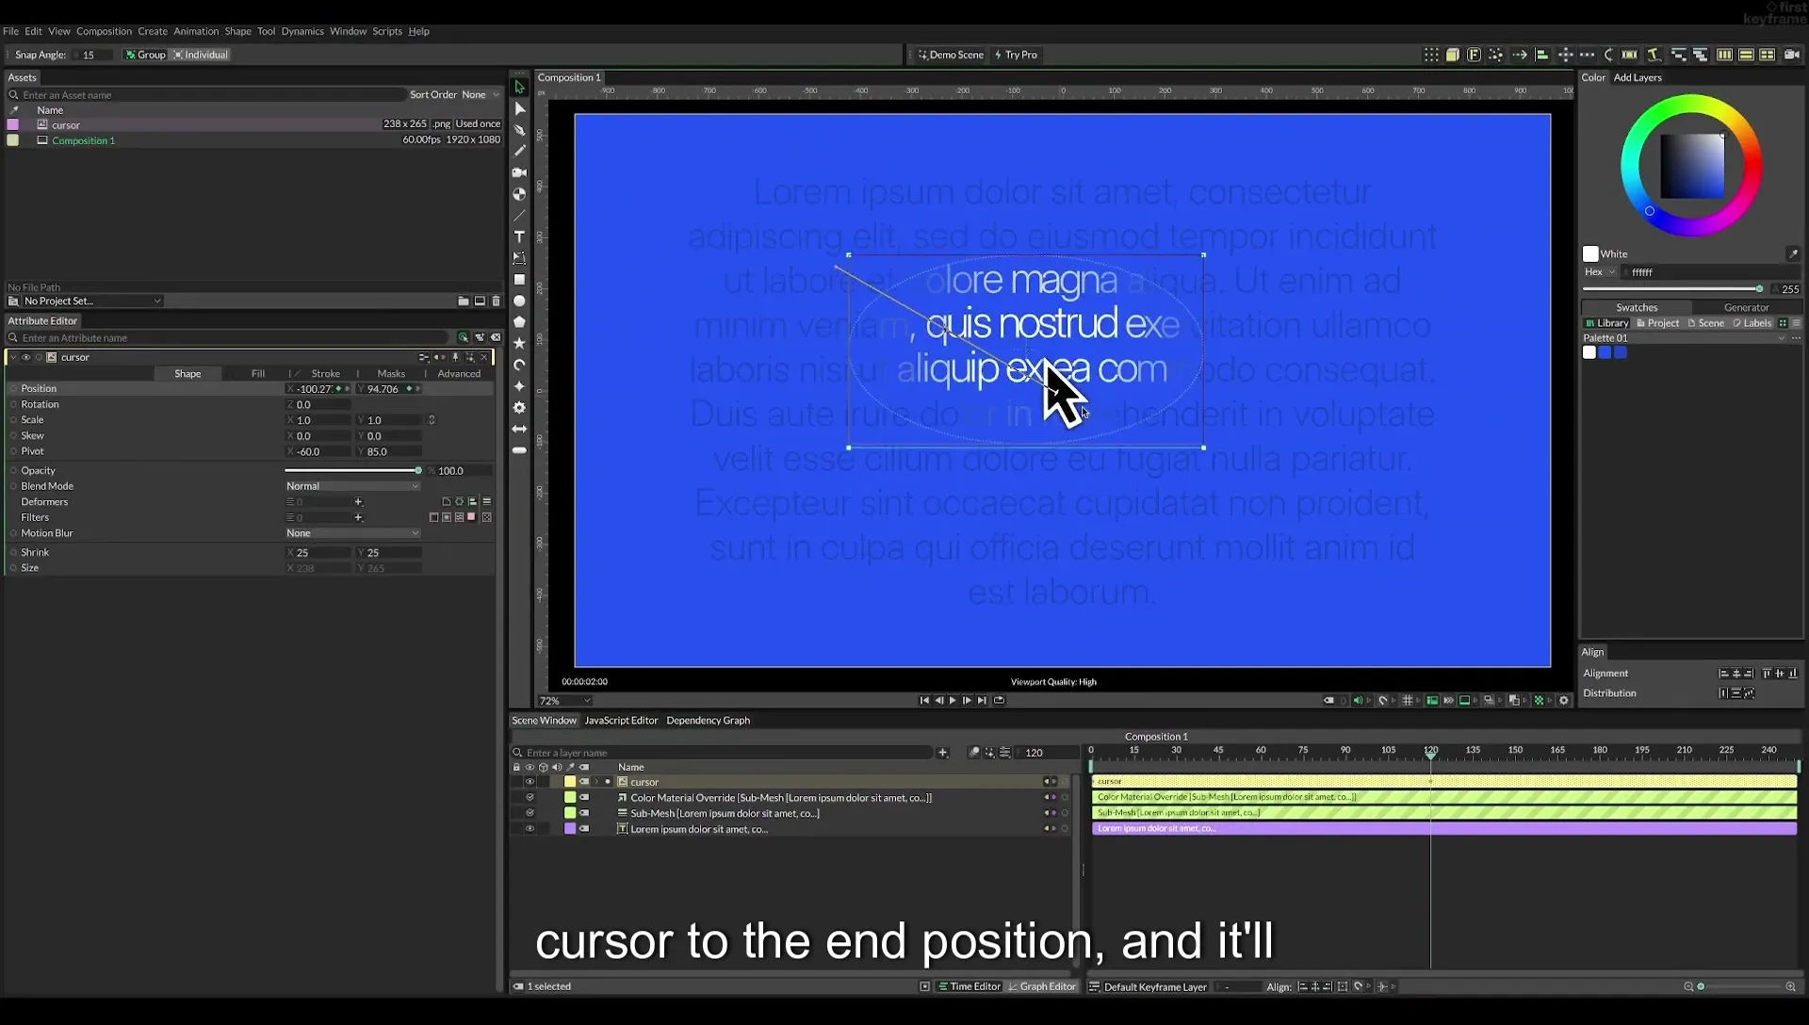Enable Individual snapping mode
This screenshot has height=1025, width=1809.
pyautogui.click(x=201, y=55)
